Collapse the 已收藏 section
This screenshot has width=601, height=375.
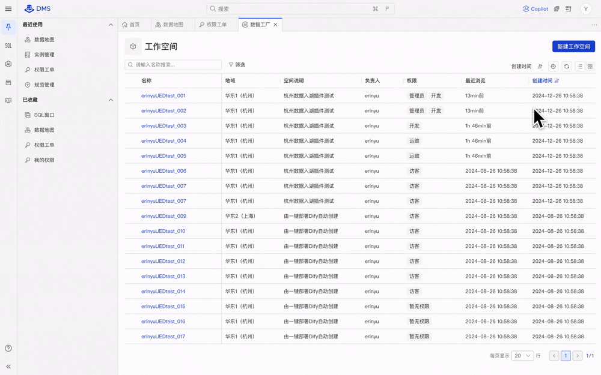pos(111,100)
